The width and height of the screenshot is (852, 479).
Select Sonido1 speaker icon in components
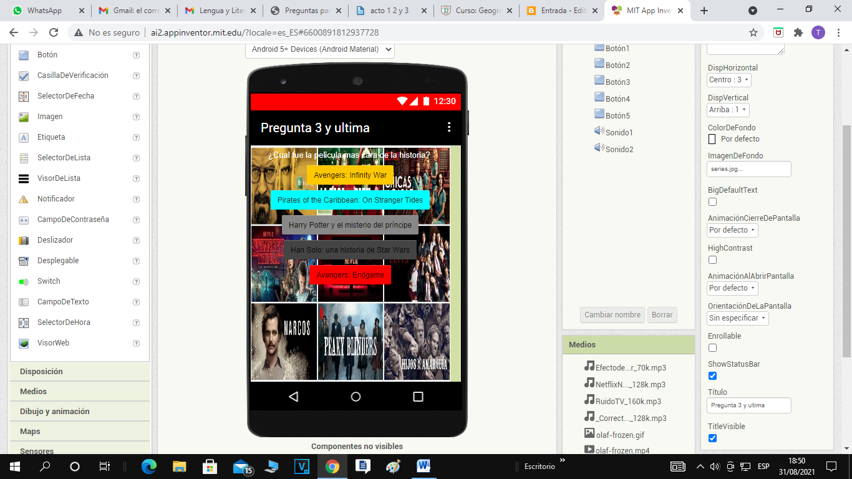(599, 132)
